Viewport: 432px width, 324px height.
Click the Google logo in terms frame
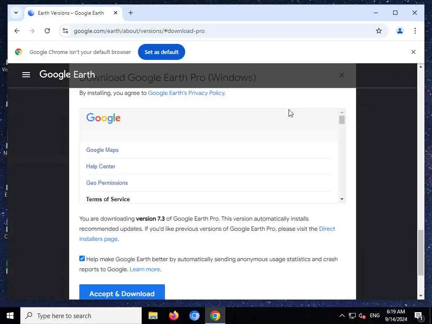tap(103, 118)
